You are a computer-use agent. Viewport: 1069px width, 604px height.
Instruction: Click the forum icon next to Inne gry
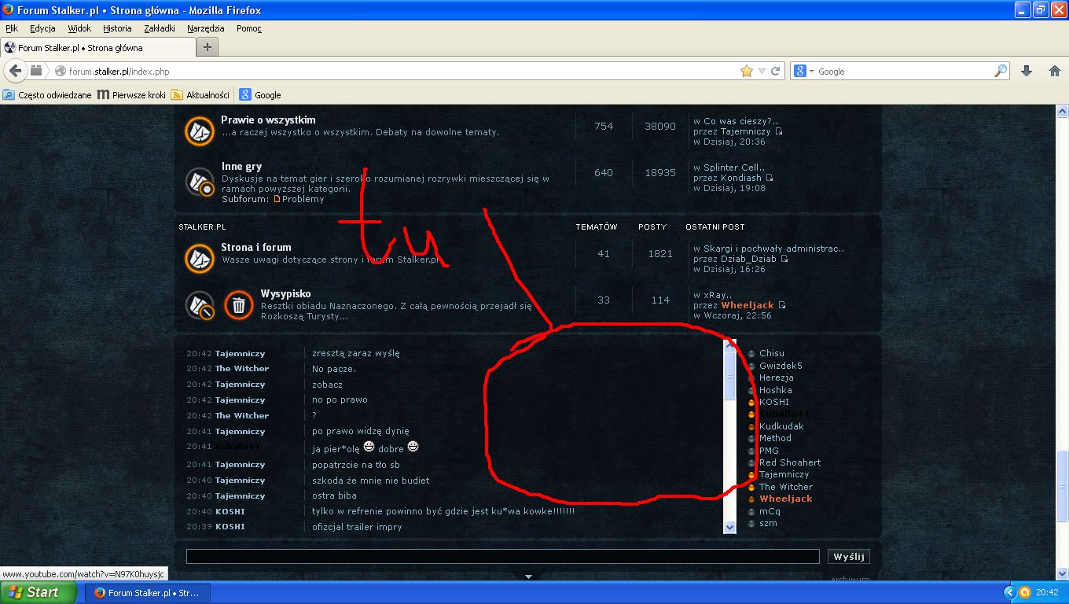click(200, 182)
